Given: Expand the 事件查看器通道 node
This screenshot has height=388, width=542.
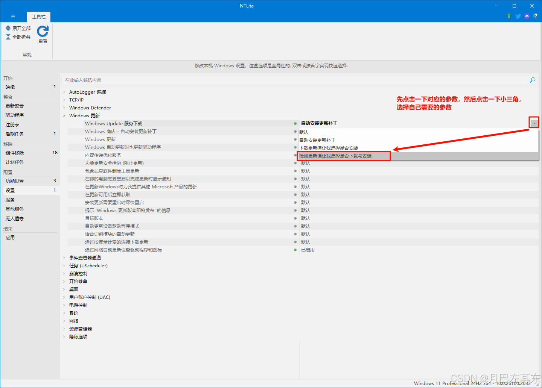Looking at the screenshot, I should click(x=64, y=258).
